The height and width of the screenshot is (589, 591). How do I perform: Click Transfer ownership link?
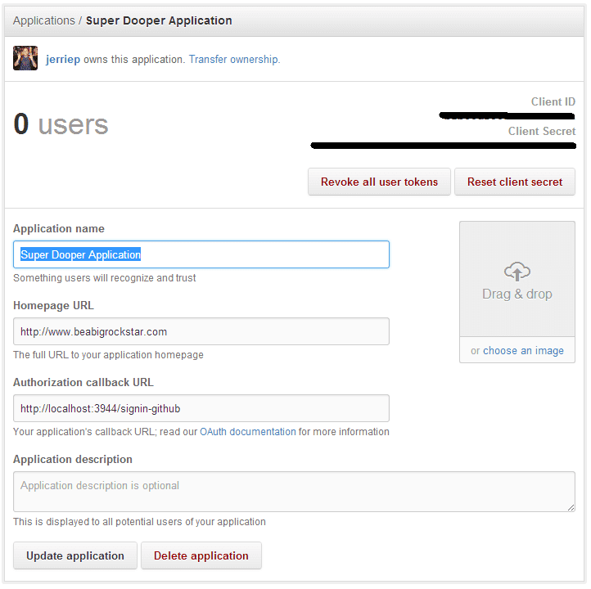point(234,60)
